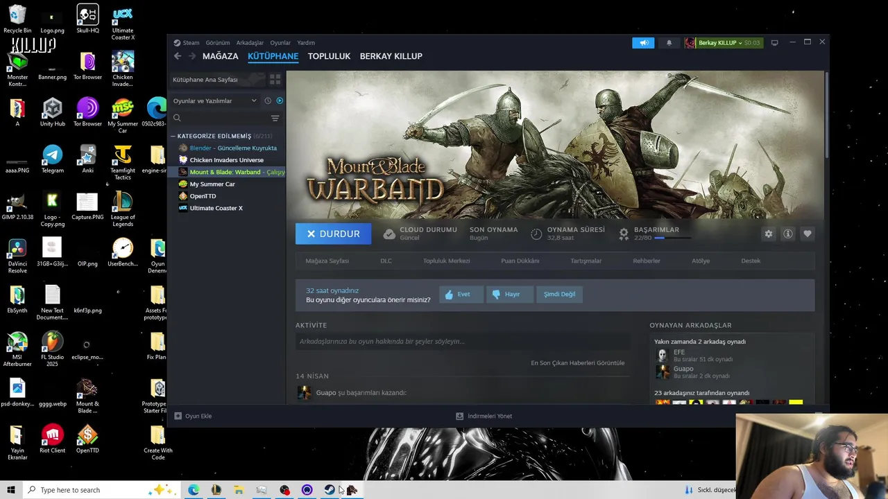Open Riot Client desktop icon
888x499 pixels.
coord(52,439)
